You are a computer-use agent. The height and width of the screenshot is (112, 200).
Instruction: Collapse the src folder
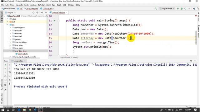click(7, 25)
